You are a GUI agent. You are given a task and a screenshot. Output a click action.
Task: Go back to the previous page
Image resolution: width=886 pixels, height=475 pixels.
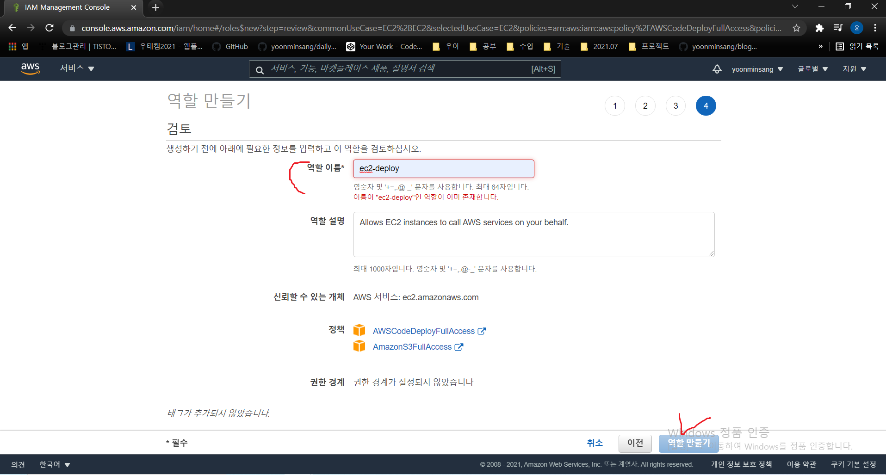[x=12, y=28]
